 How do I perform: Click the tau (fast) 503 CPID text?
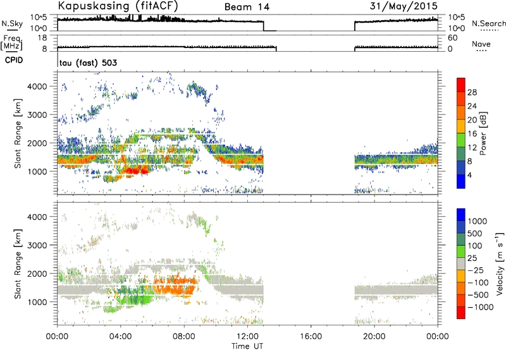click(x=88, y=63)
